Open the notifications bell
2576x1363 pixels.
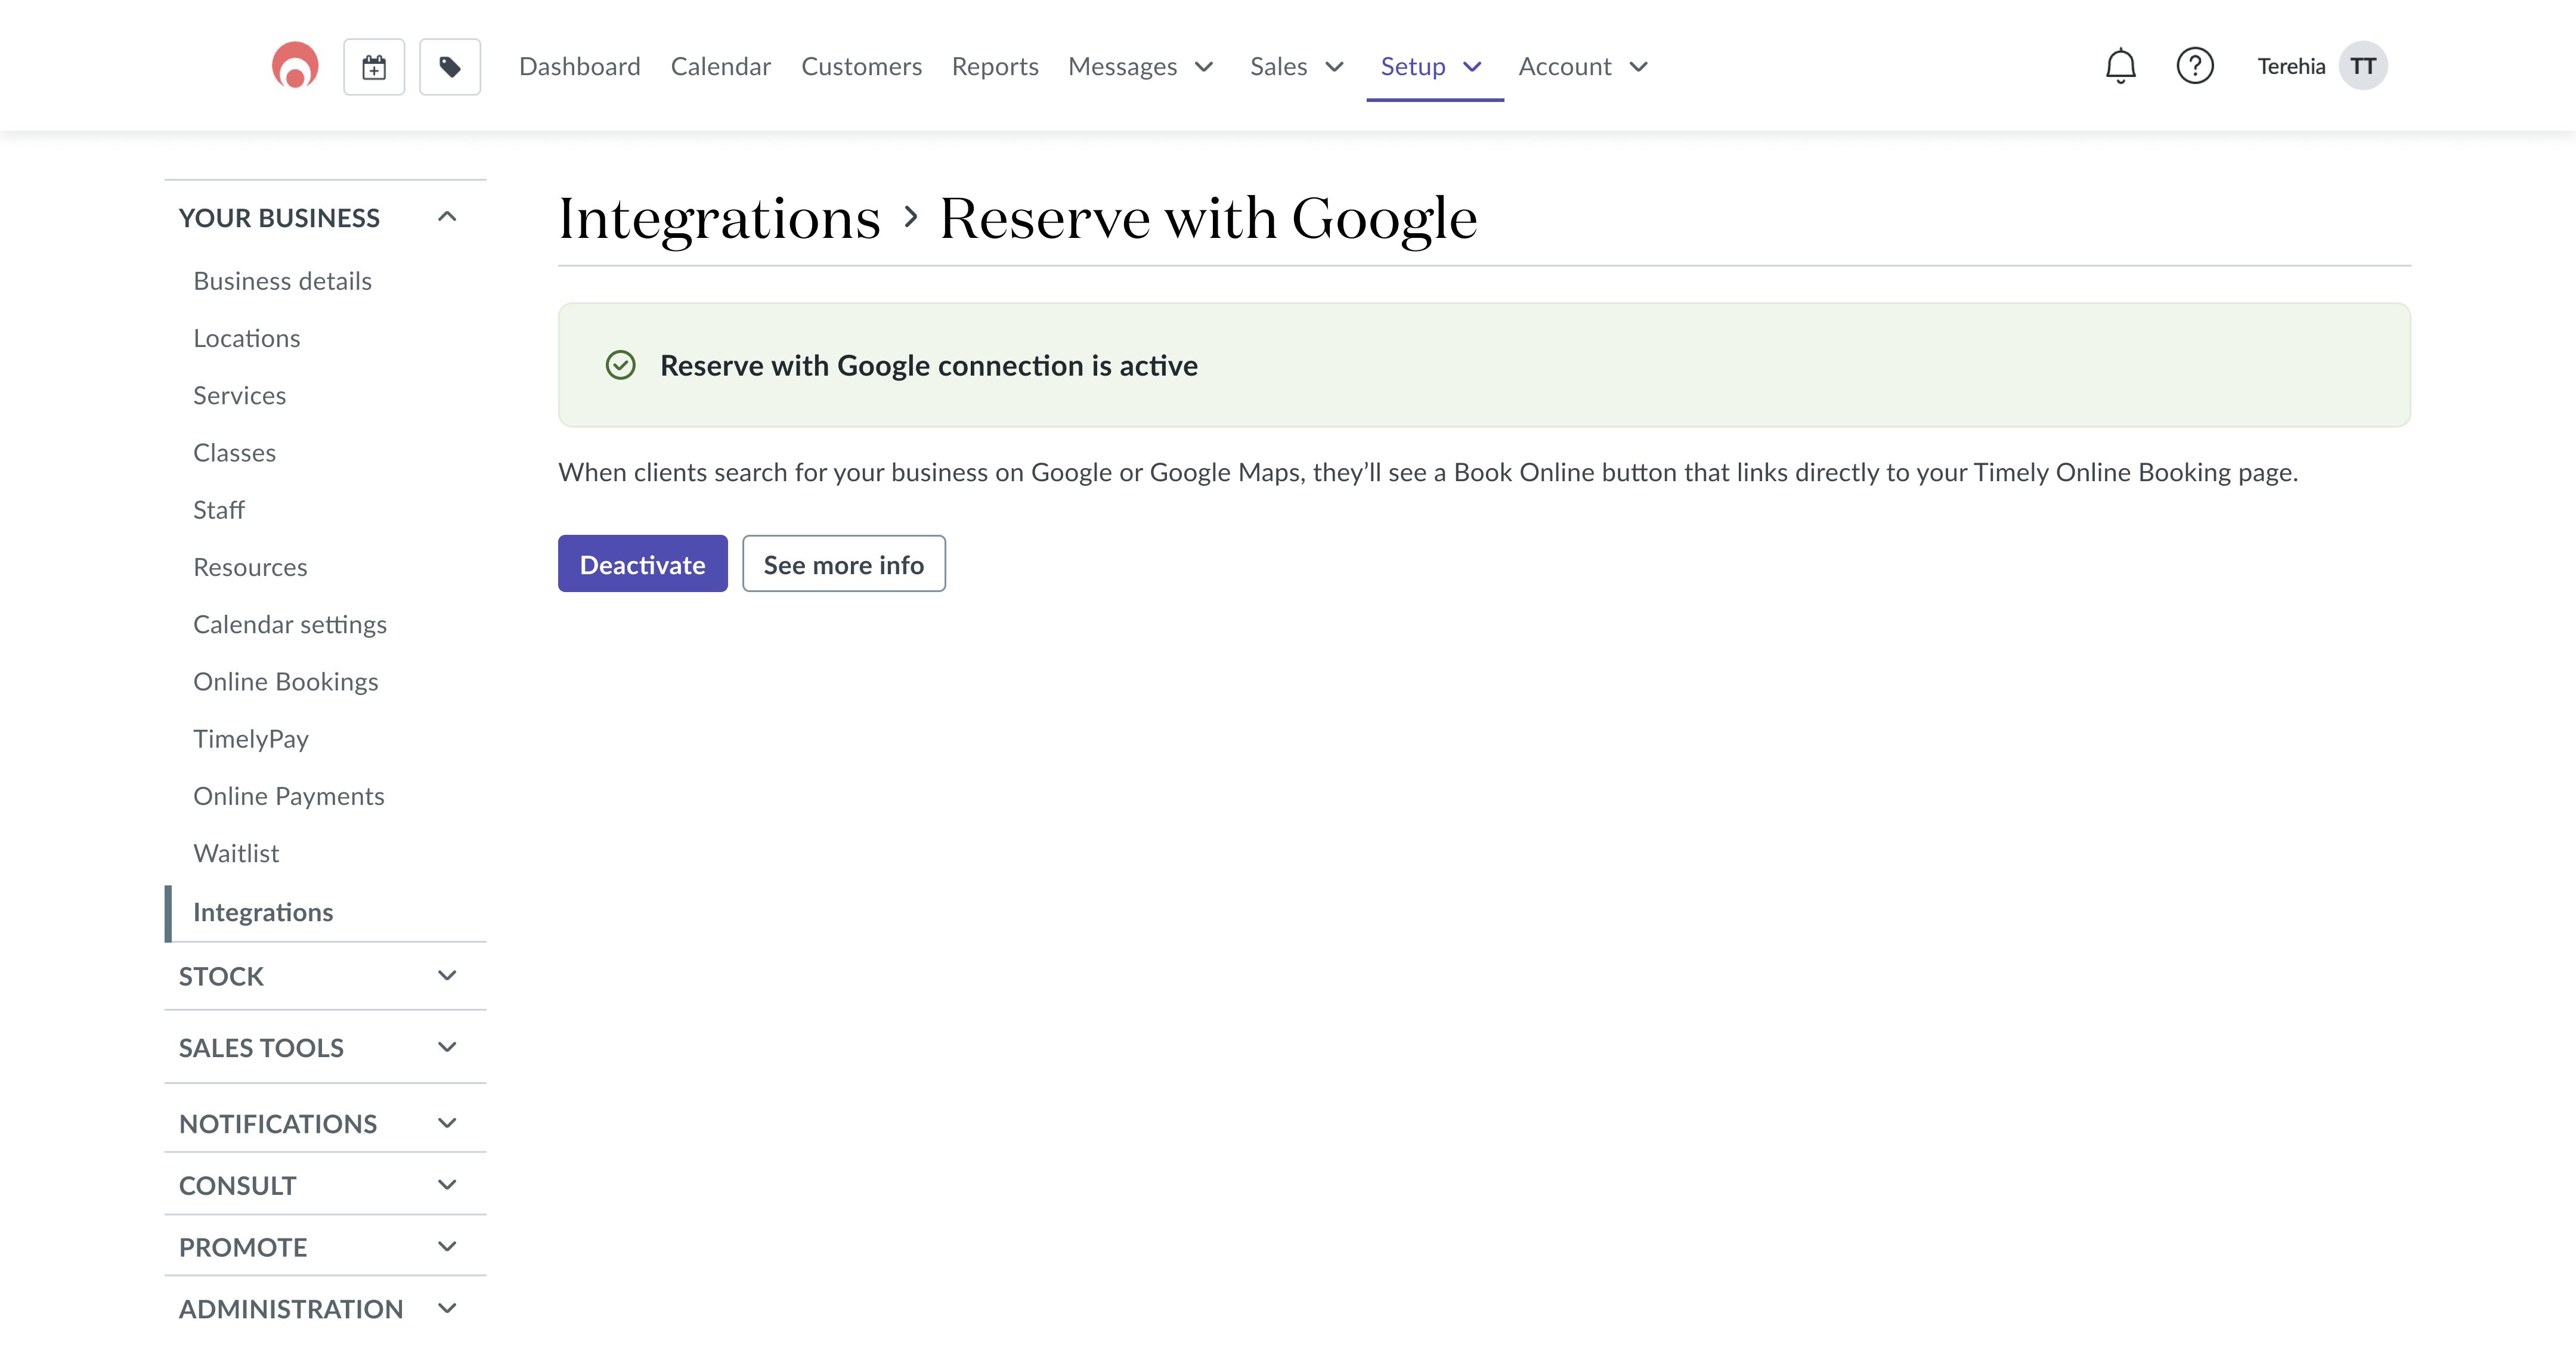tap(2120, 65)
